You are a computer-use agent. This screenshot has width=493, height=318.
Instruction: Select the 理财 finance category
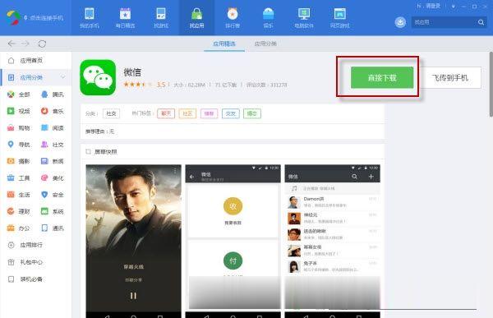pos(19,211)
